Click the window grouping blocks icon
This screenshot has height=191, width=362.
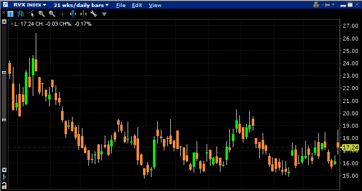coord(316,4)
